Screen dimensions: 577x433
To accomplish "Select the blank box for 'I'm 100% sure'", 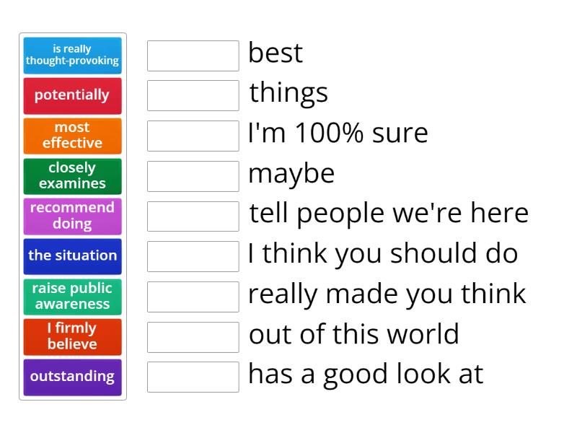I will click(193, 136).
